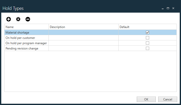Check Default box for Pending revision change

pos(148,48)
